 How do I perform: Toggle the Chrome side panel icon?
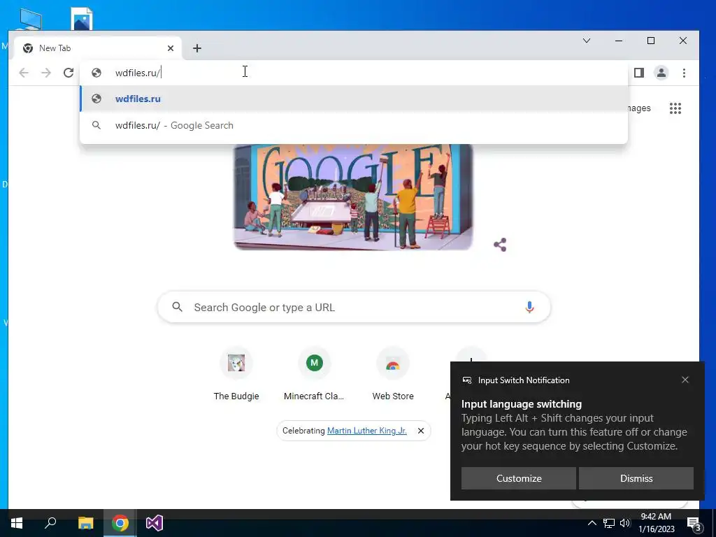tap(639, 73)
